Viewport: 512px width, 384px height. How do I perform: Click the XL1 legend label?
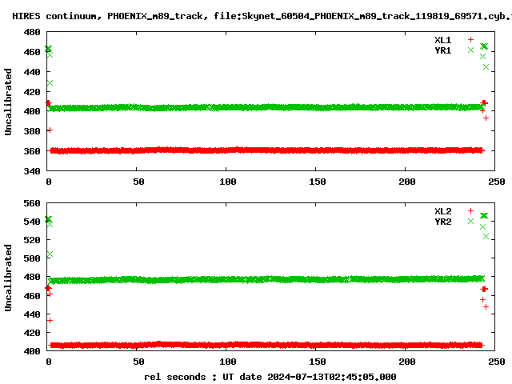click(x=442, y=40)
